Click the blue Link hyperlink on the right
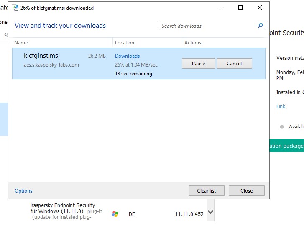Viewport: 304px width, 226px height. pos(281,107)
